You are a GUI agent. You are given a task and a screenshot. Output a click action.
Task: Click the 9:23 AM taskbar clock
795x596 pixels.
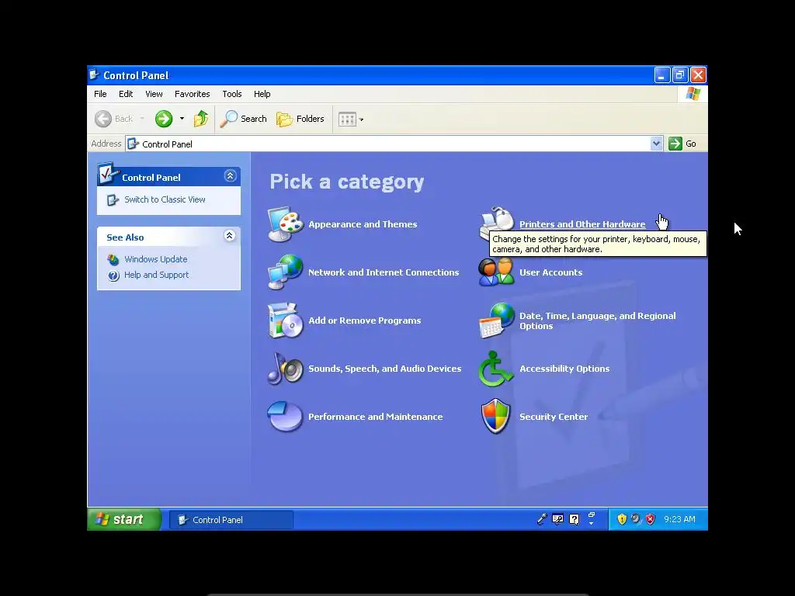[x=679, y=519]
